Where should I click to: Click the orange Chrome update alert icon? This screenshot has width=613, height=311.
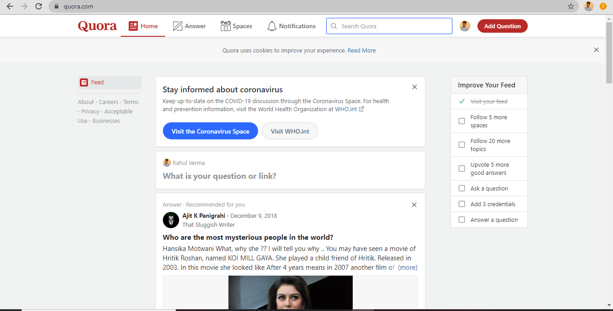(x=603, y=6)
